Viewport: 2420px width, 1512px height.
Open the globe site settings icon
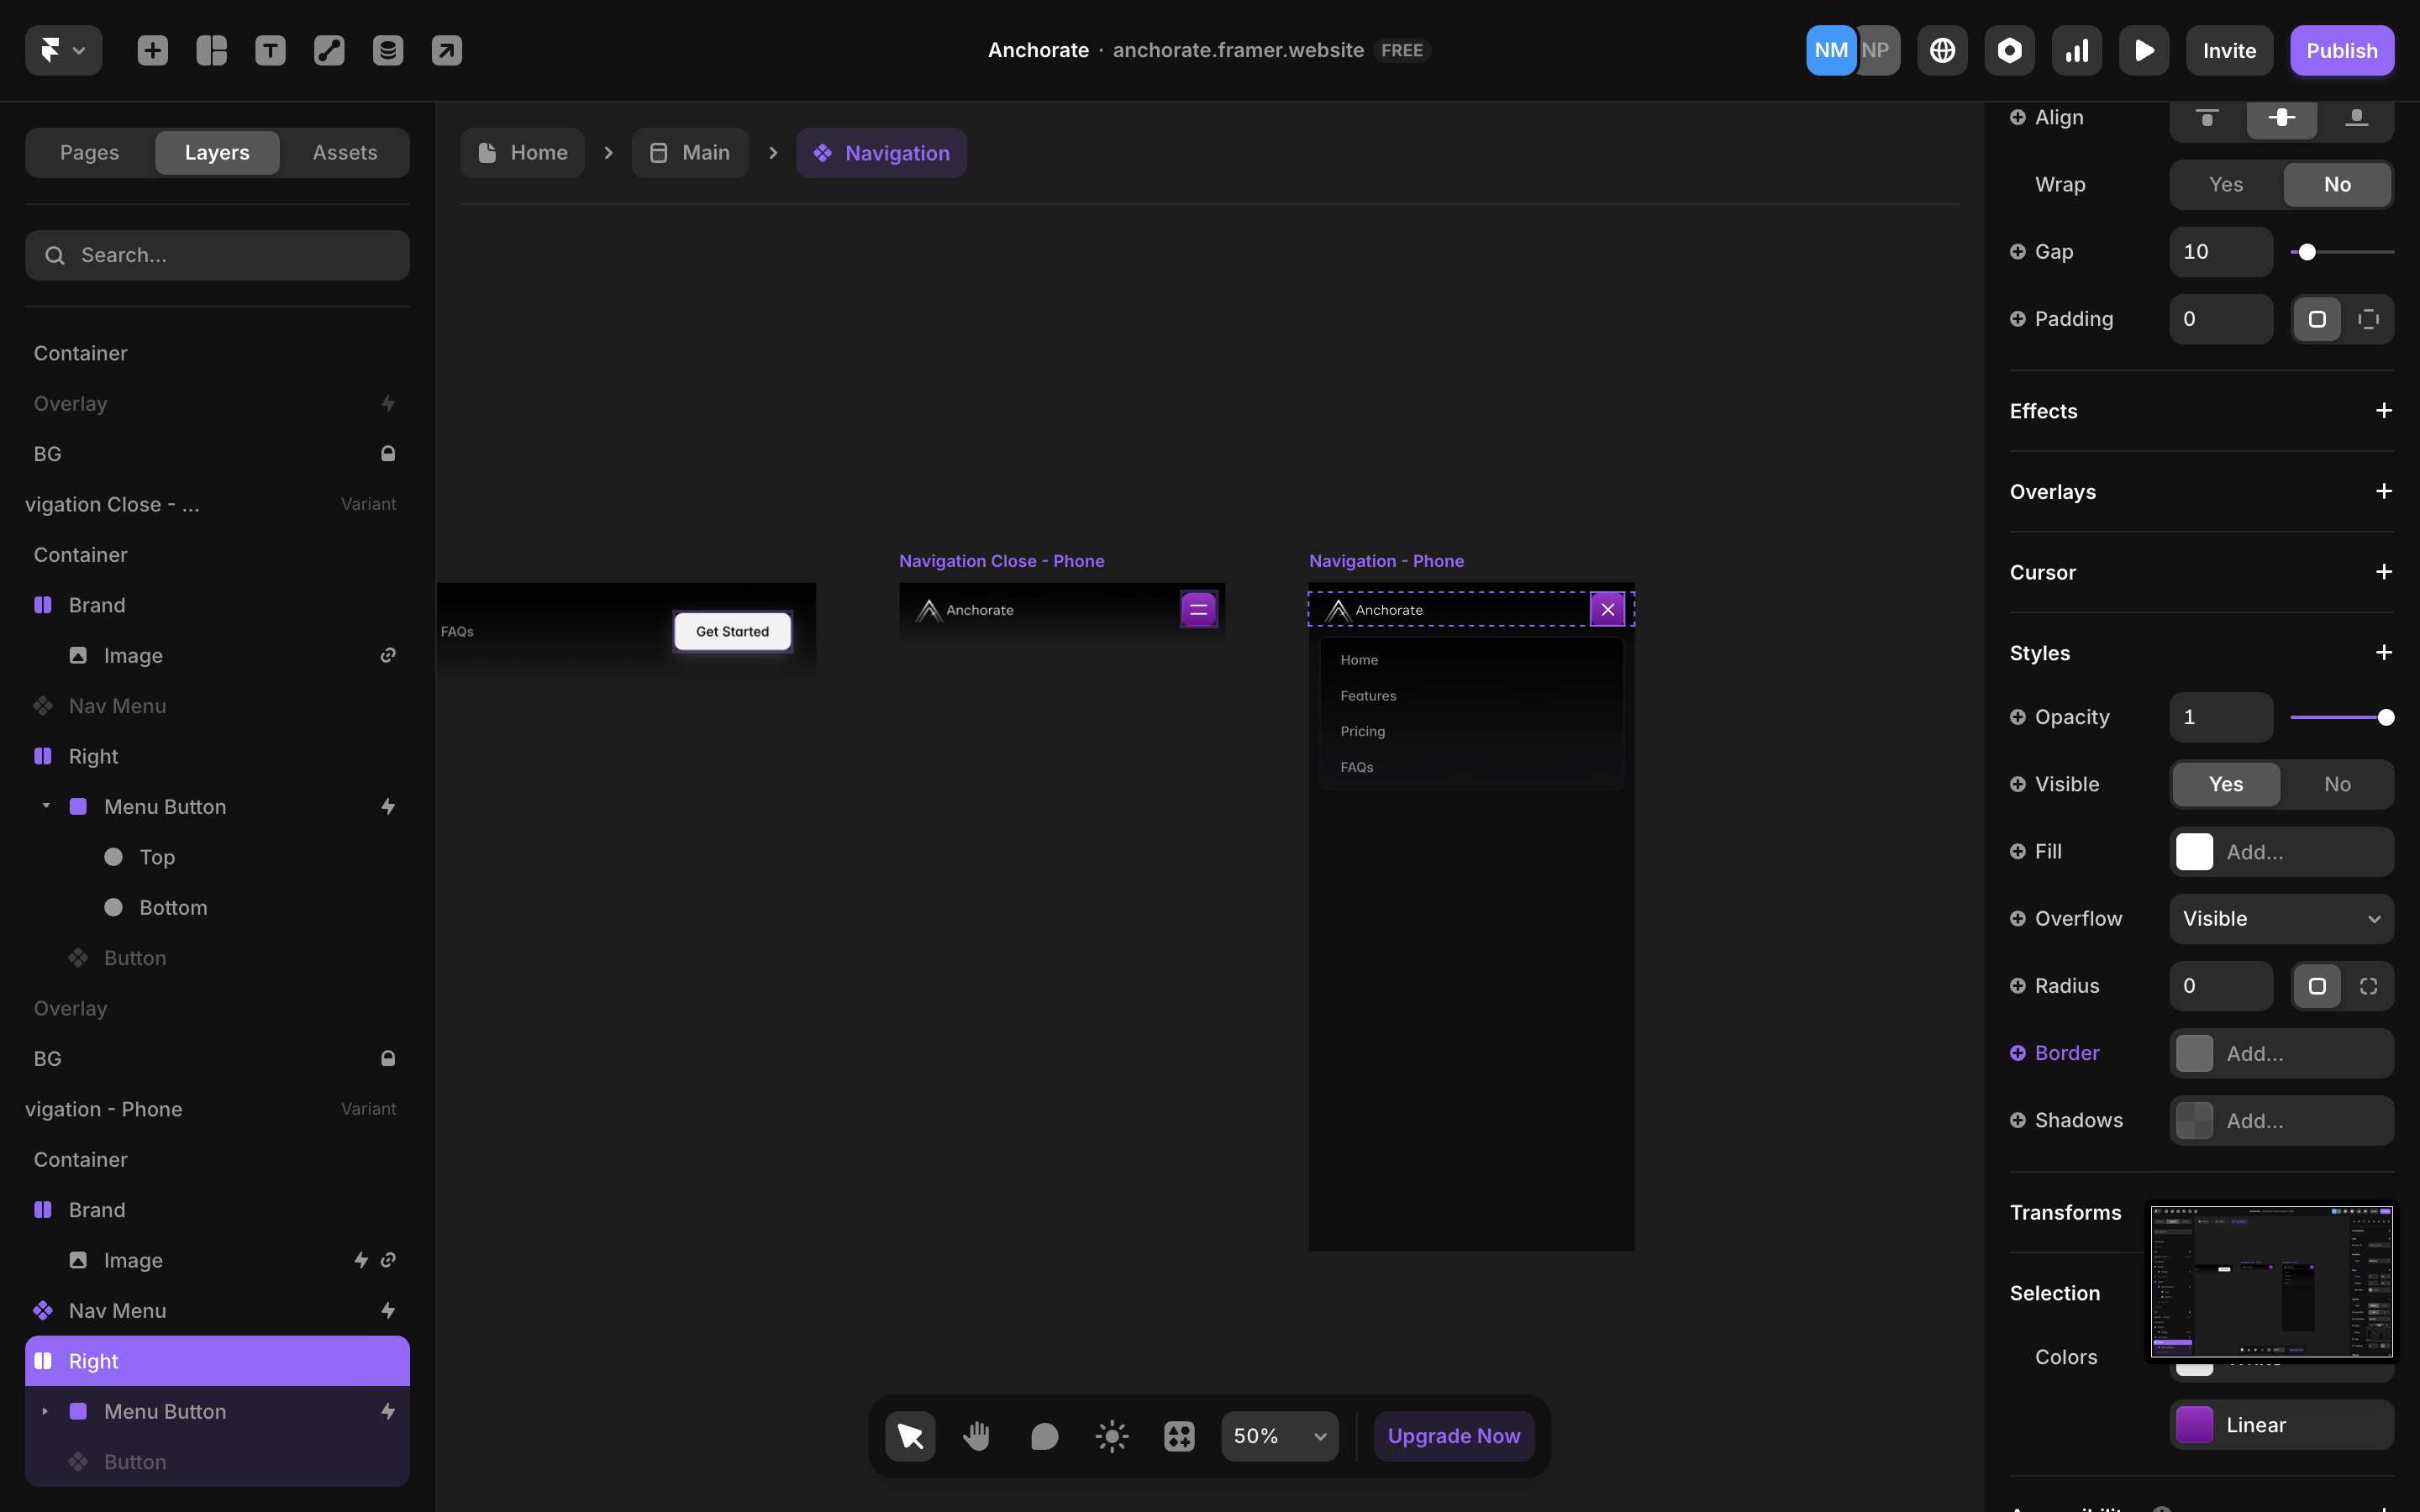pos(1942,50)
